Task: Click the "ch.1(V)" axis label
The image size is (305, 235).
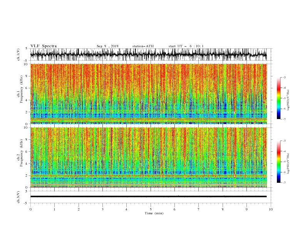Action: 18,55
